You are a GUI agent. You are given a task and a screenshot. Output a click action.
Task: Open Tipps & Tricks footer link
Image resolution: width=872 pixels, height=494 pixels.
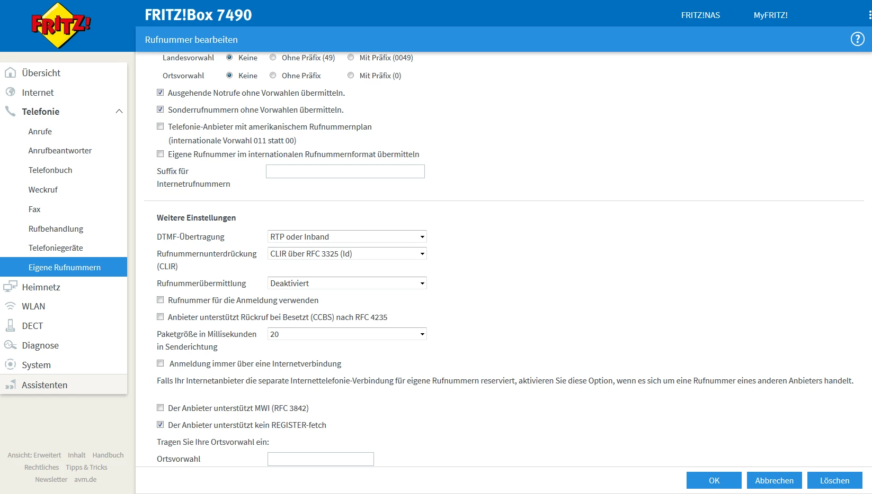86,467
